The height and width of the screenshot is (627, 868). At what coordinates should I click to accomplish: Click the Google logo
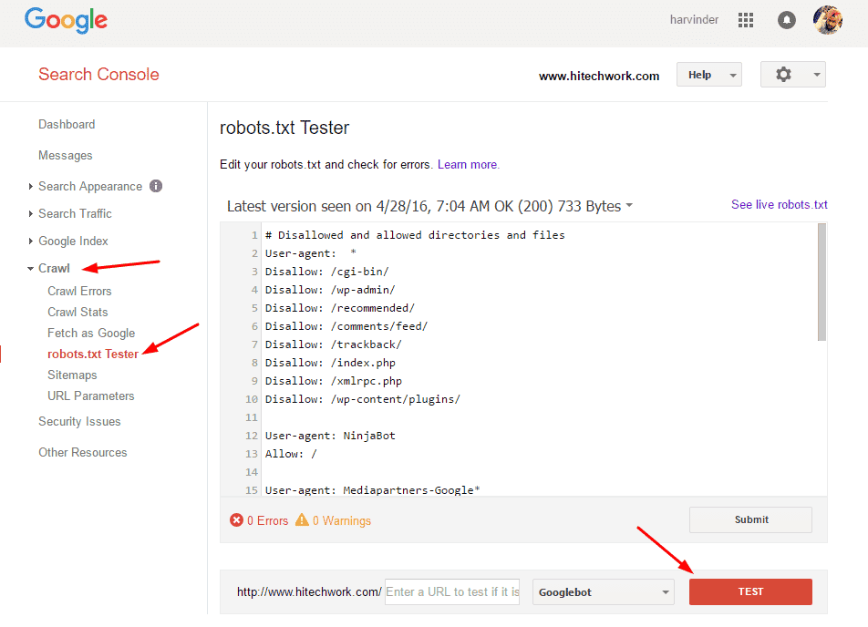coord(66,20)
